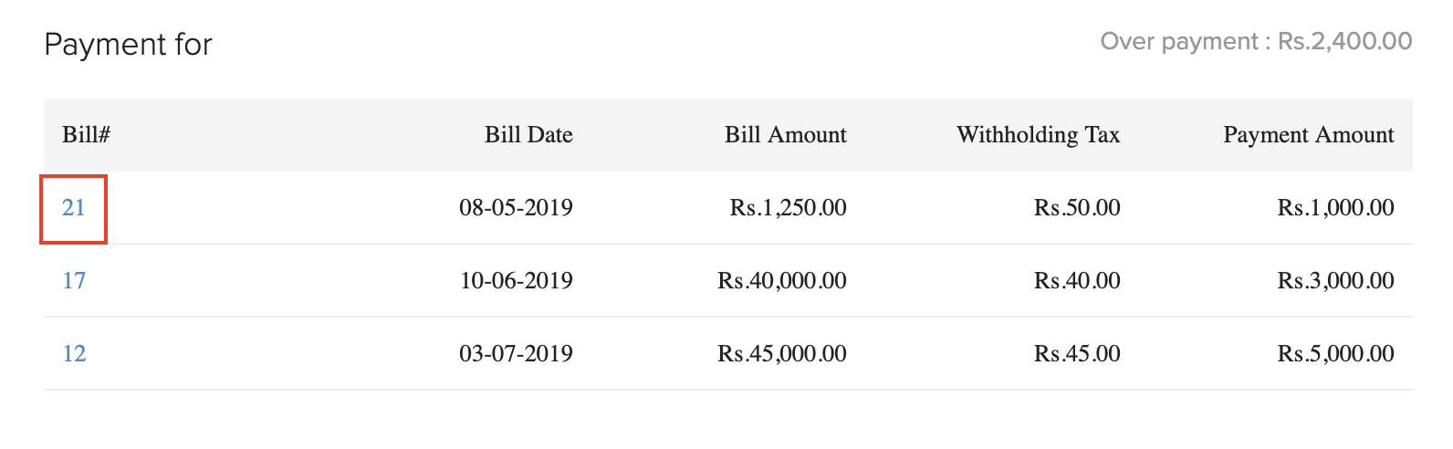Click the Rs.3,000.00 payment amount
1453x449 pixels.
tap(1335, 281)
